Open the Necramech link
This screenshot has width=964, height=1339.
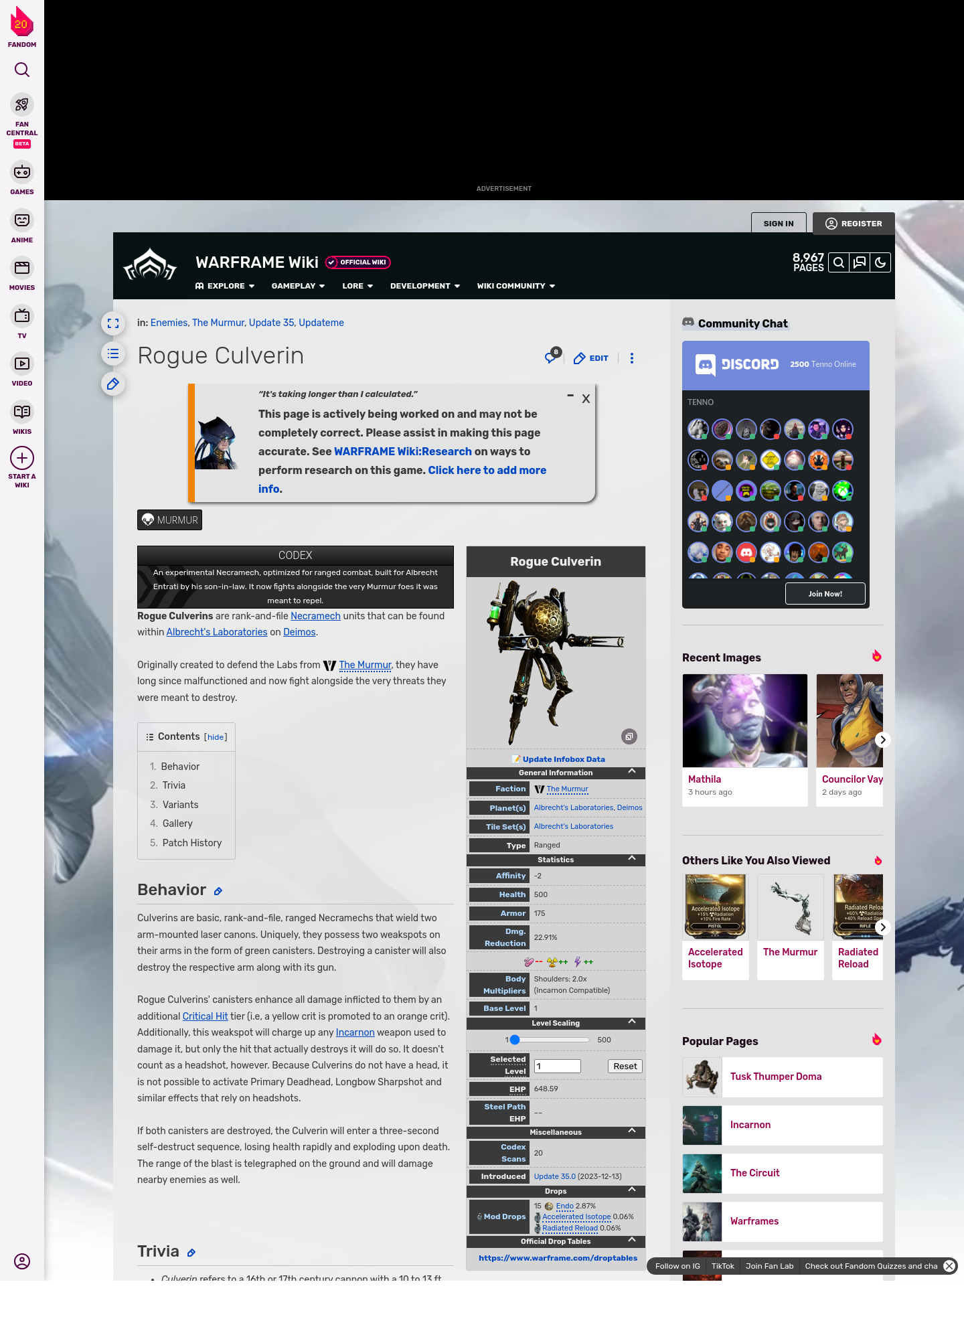coord(315,616)
